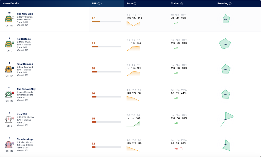Click The Yellow Clay RTF% value 44%

click(x=184, y=93)
